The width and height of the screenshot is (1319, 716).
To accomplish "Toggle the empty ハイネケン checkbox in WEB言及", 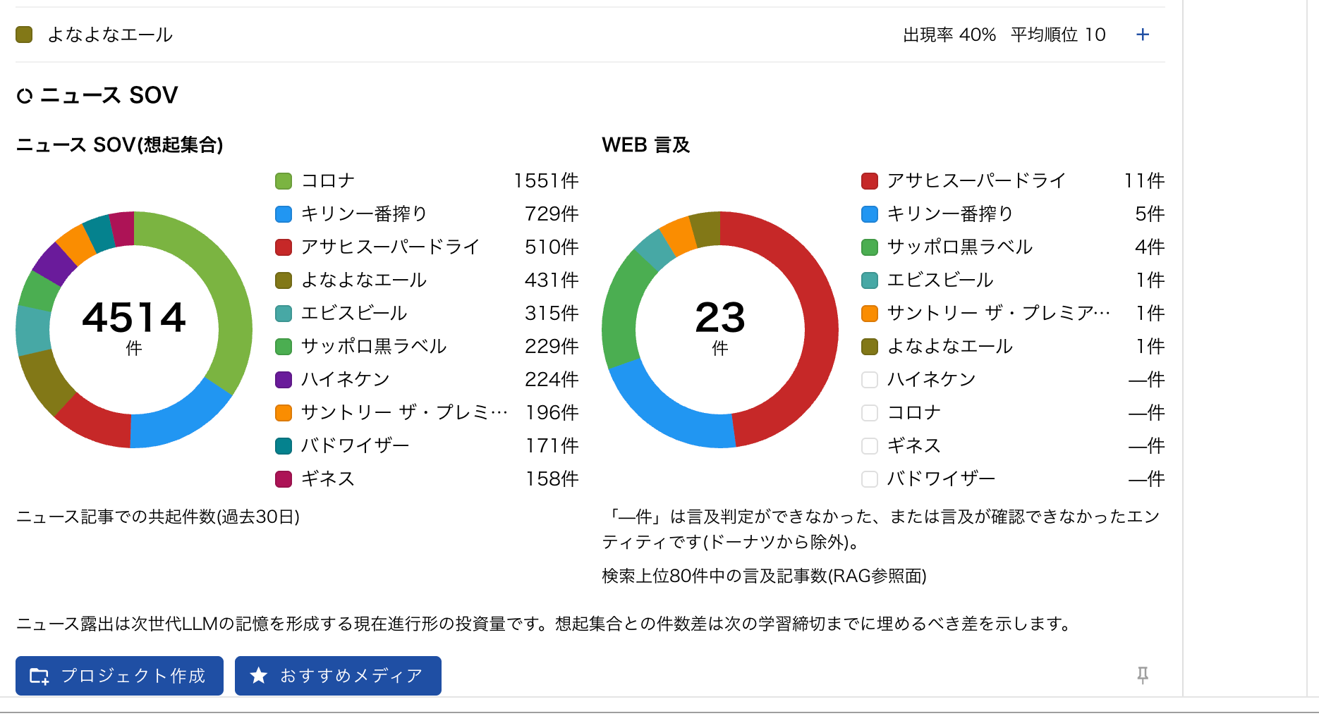I will click(870, 380).
